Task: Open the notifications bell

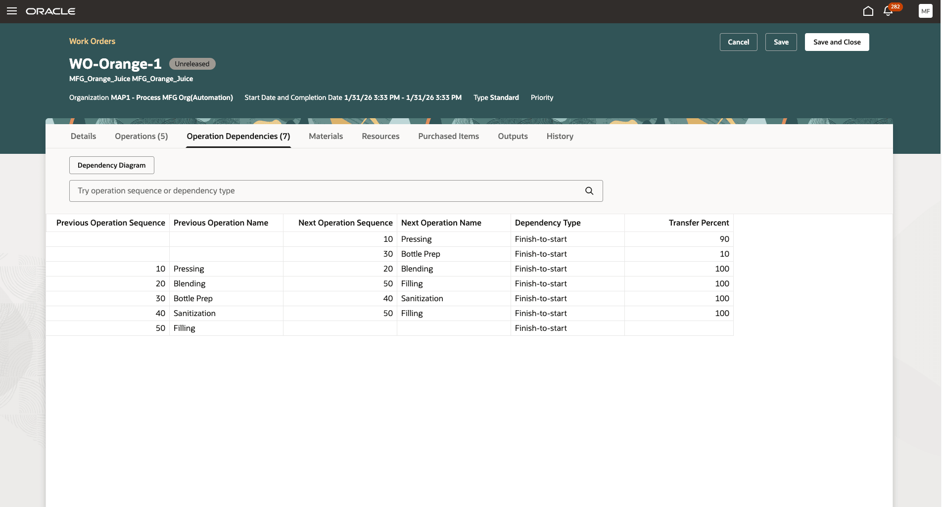Action: [x=888, y=11]
